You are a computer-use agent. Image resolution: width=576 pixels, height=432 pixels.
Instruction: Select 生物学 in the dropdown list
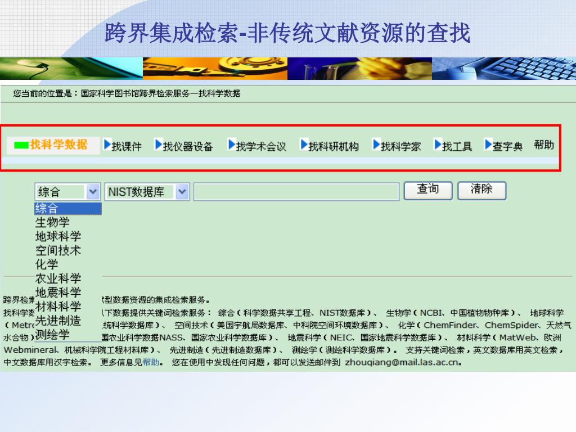(x=52, y=222)
